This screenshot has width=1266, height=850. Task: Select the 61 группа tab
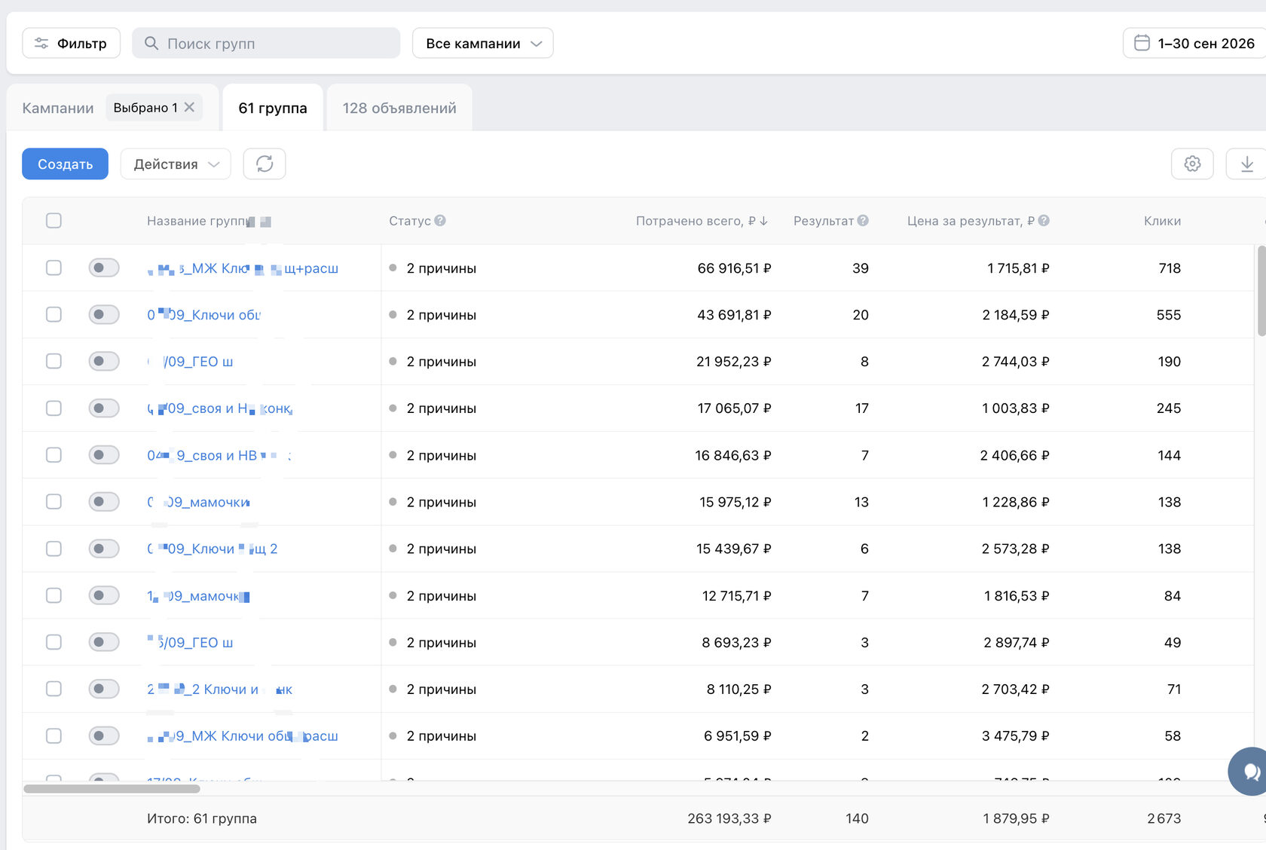click(273, 108)
